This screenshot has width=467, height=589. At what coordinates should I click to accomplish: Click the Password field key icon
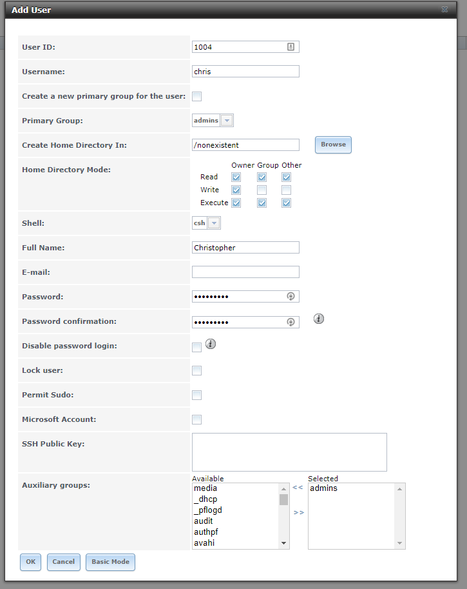point(291,297)
